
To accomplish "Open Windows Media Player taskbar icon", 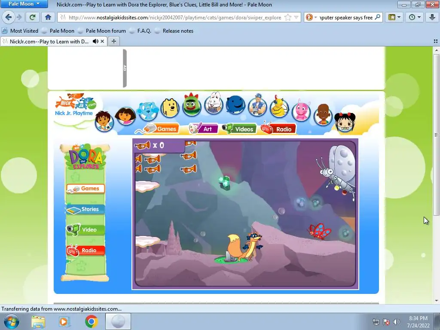I will (64, 321).
